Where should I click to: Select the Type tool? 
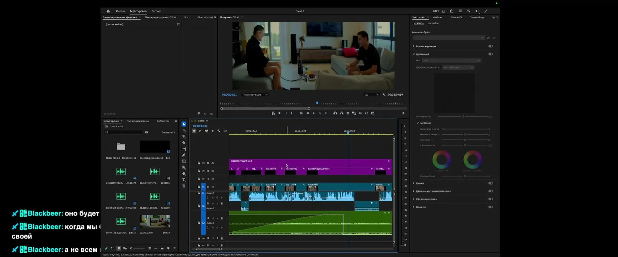click(184, 180)
